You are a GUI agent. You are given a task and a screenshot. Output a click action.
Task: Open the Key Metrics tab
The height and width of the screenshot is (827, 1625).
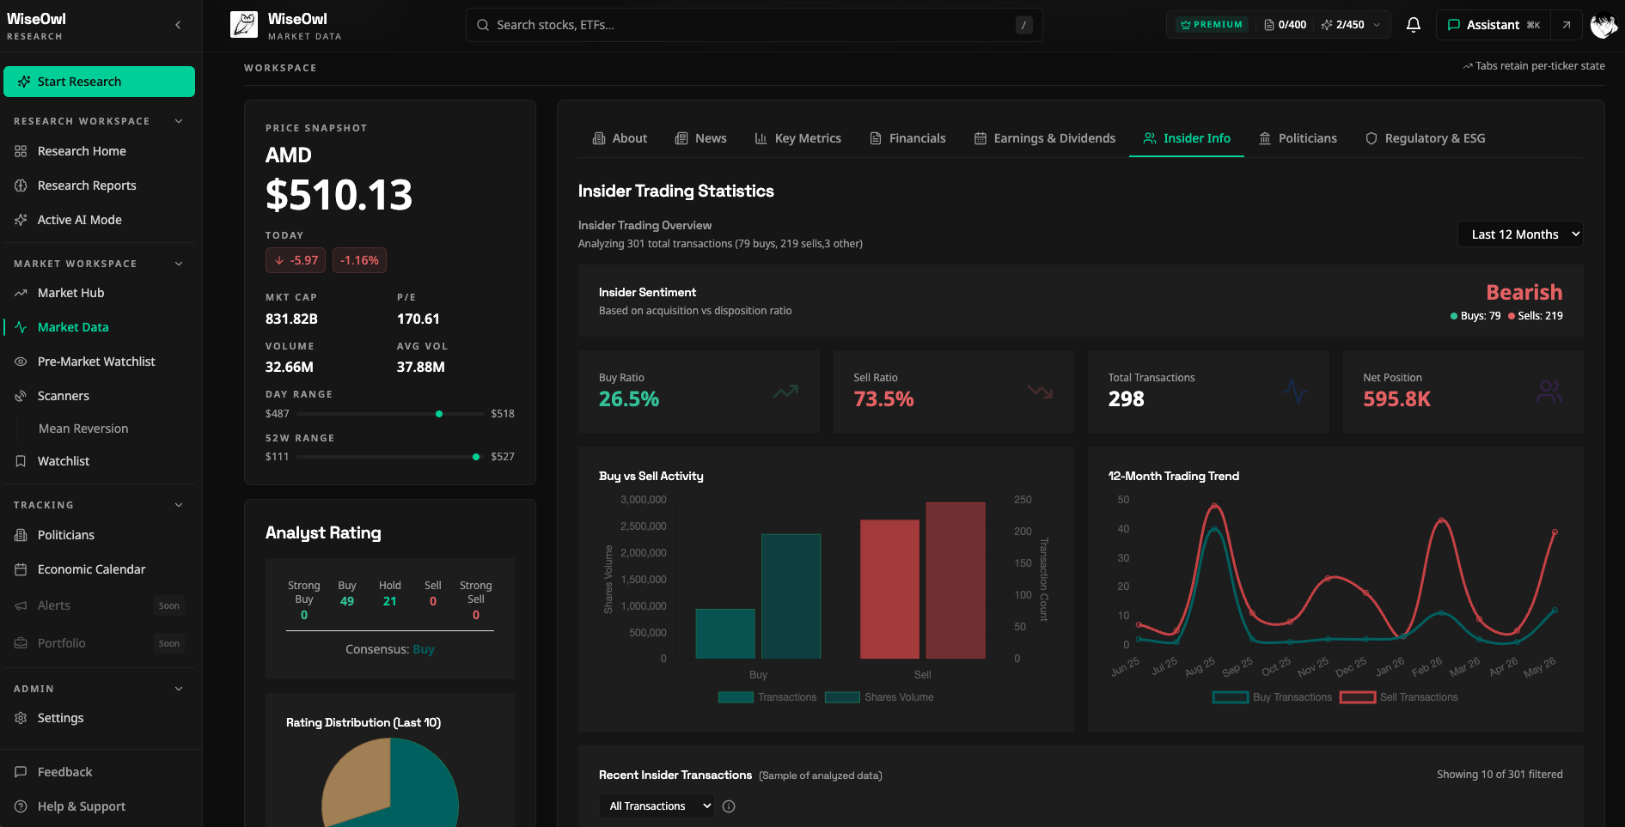[797, 138]
